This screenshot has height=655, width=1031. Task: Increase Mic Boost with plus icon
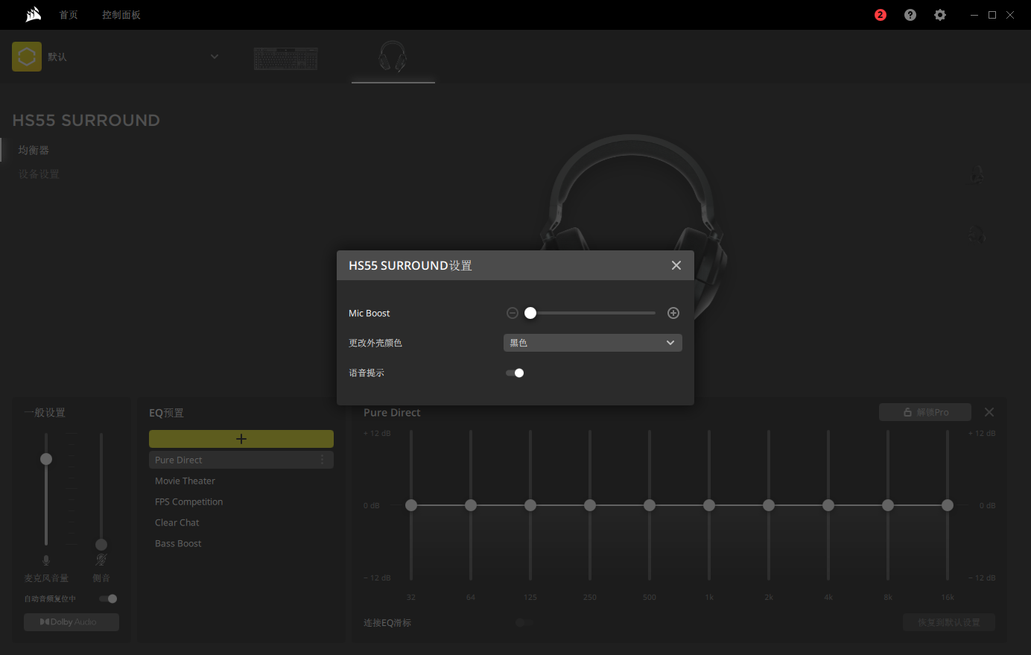tap(673, 313)
